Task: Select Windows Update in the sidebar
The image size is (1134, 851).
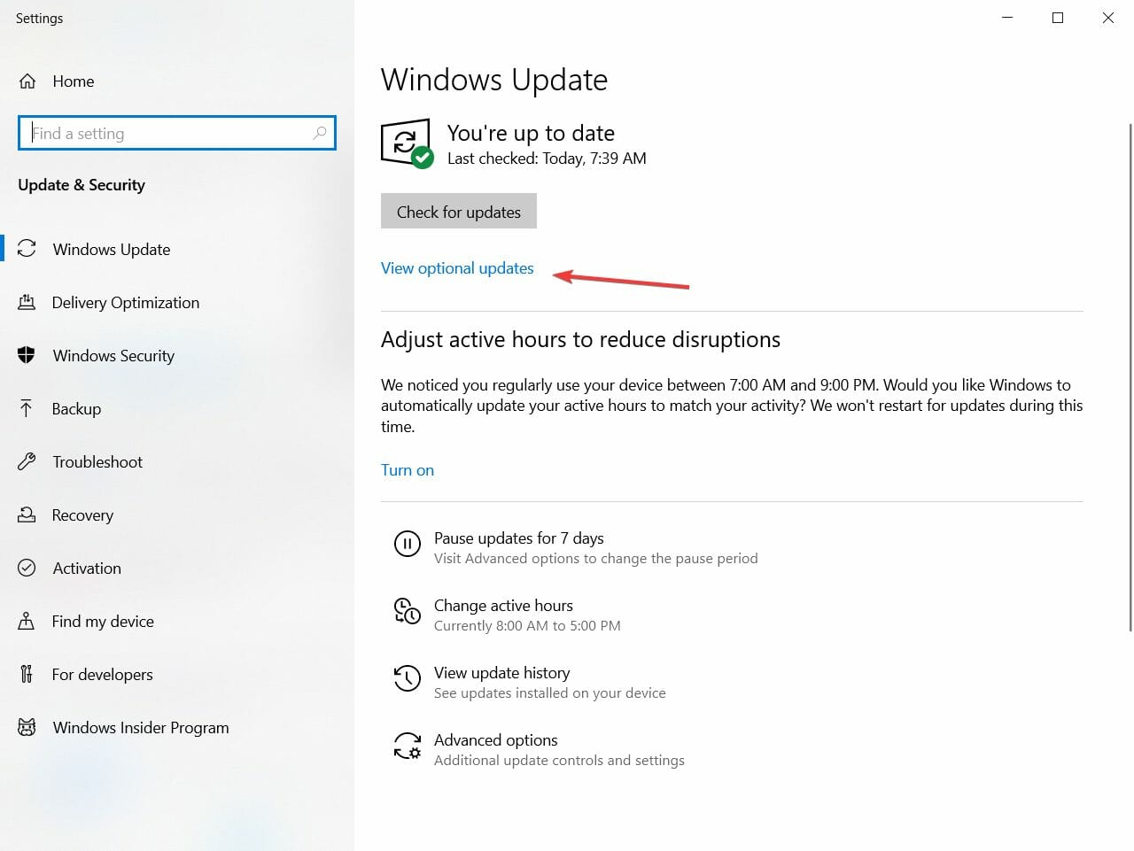Action: point(112,249)
